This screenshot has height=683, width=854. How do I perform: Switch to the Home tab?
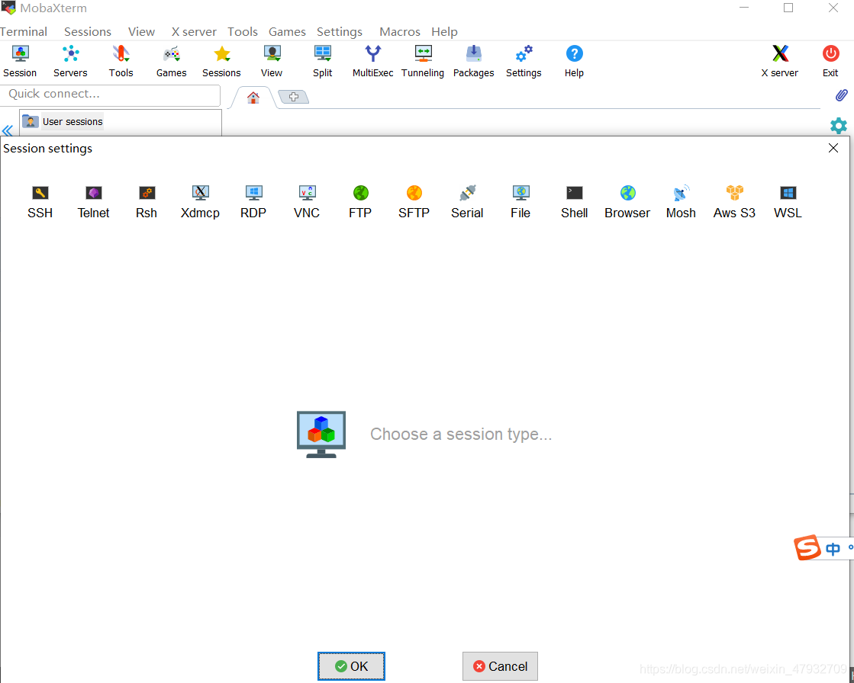click(x=253, y=98)
